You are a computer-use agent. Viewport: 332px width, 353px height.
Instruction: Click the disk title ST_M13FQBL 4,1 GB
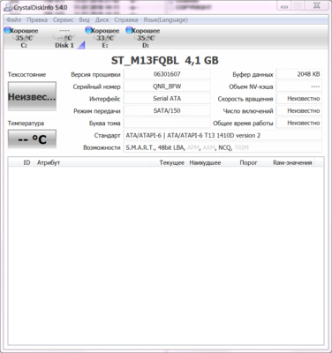165,61
